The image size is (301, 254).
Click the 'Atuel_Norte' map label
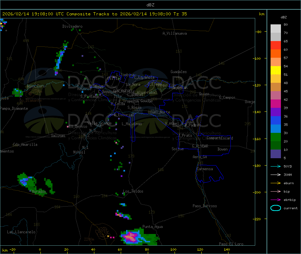[159, 112]
